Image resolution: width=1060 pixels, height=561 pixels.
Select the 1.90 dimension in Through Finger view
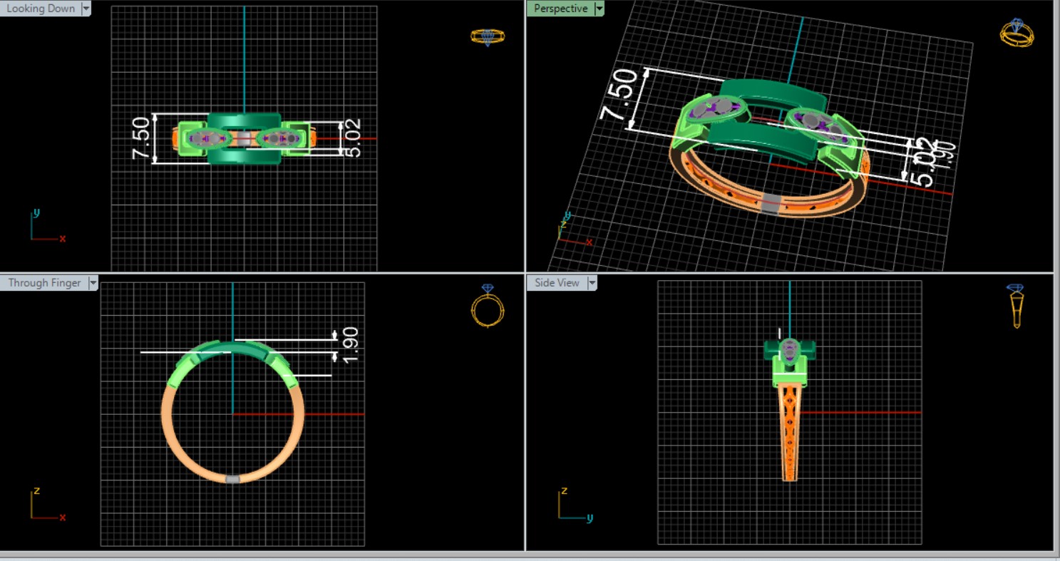[x=349, y=344]
